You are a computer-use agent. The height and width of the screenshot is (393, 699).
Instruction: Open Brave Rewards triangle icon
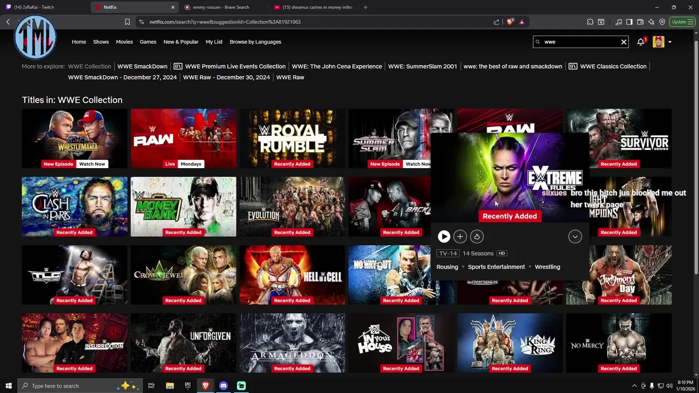click(x=522, y=22)
